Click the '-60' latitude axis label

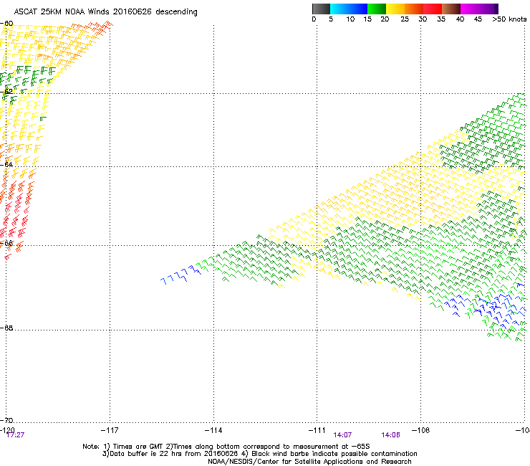tap(6, 24)
